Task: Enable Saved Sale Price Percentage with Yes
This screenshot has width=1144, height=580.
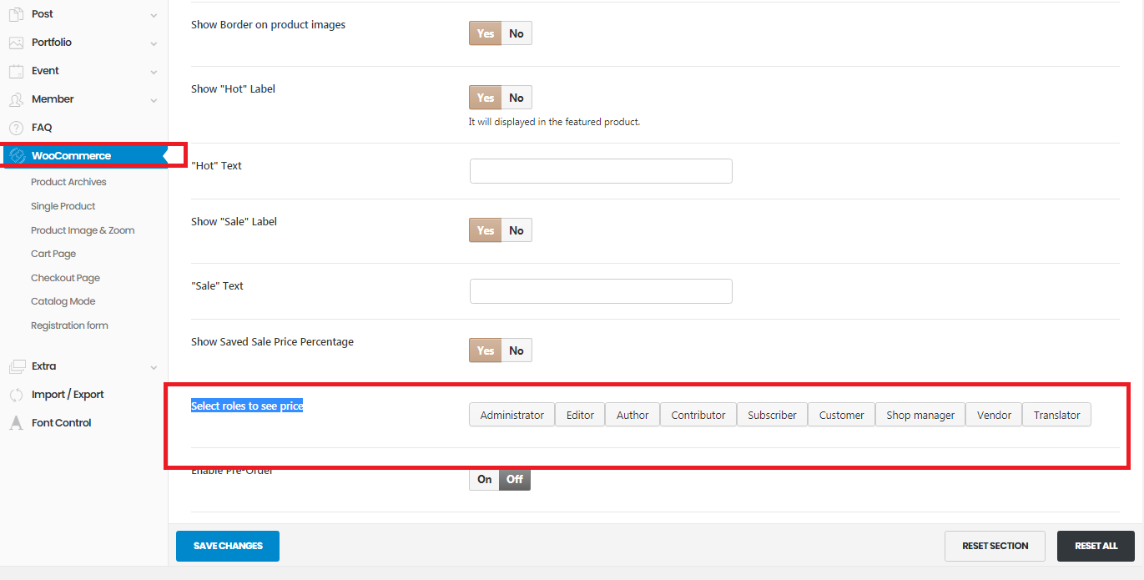Action: [486, 351]
